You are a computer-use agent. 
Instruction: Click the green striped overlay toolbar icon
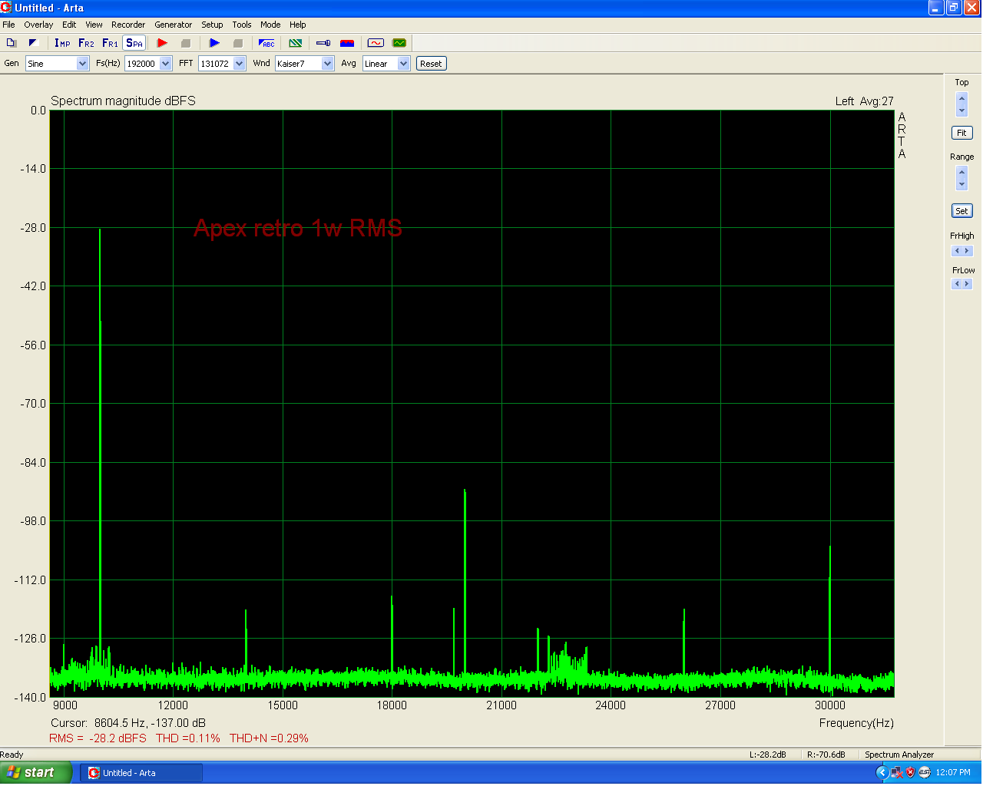click(295, 43)
